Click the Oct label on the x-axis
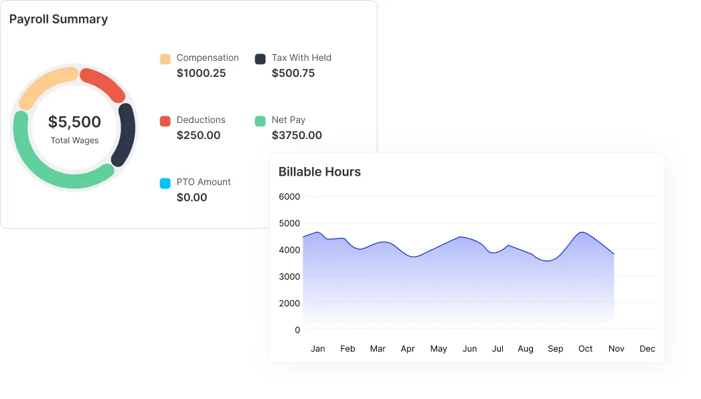This screenshot has height=399, width=701. (585, 348)
